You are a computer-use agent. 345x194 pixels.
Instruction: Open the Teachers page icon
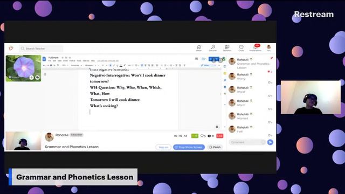tap(227, 48)
